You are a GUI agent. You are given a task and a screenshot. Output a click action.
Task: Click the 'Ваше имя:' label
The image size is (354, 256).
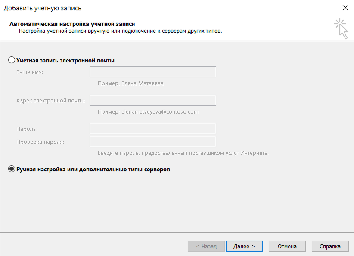[30, 72]
